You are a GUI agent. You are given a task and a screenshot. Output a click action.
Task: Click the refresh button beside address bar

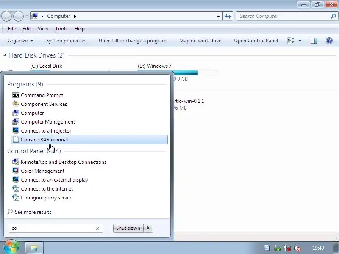pyautogui.click(x=228, y=16)
